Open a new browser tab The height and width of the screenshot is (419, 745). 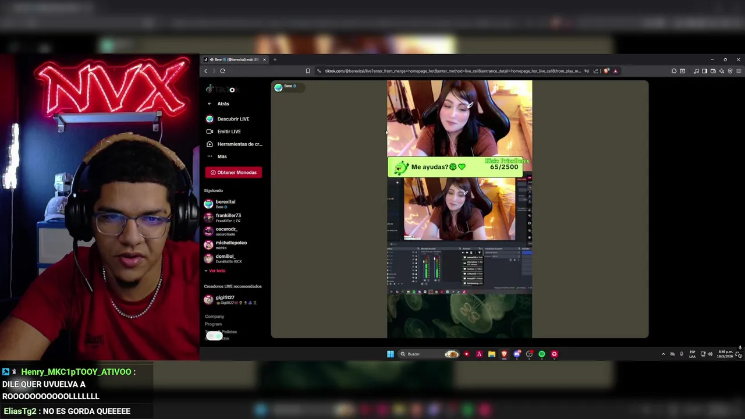(275, 59)
